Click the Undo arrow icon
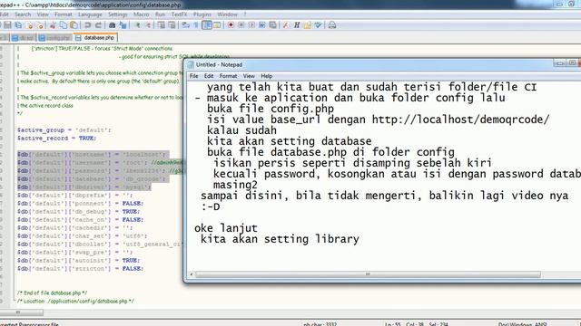 tap(88, 25)
